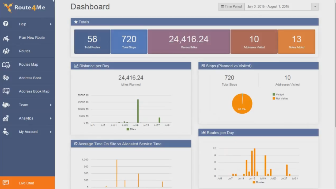Toggle the Miles legend in Distance chart
This screenshot has height=189, width=336.
(x=131, y=129)
